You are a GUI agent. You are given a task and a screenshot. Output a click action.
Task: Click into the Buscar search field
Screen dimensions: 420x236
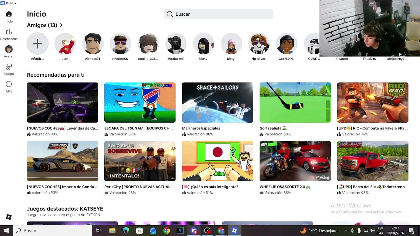(x=219, y=14)
